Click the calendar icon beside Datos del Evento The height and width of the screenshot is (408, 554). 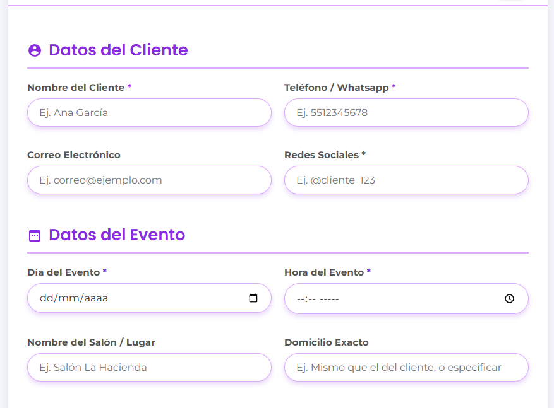(x=35, y=236)
